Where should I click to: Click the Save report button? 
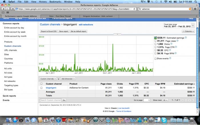(x=64, y=31)
